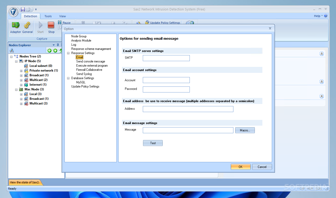This screenshot has width=336, height=198.
Task: Click the recipient Address input field
Action: 188,109
